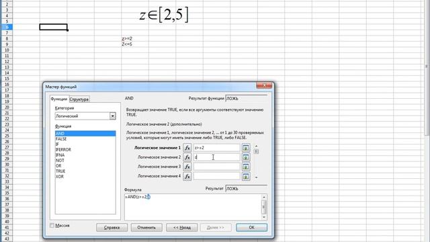The image size is (430, 242).
Task: Select the cell containing z>=2
Action: click(135, 39)
